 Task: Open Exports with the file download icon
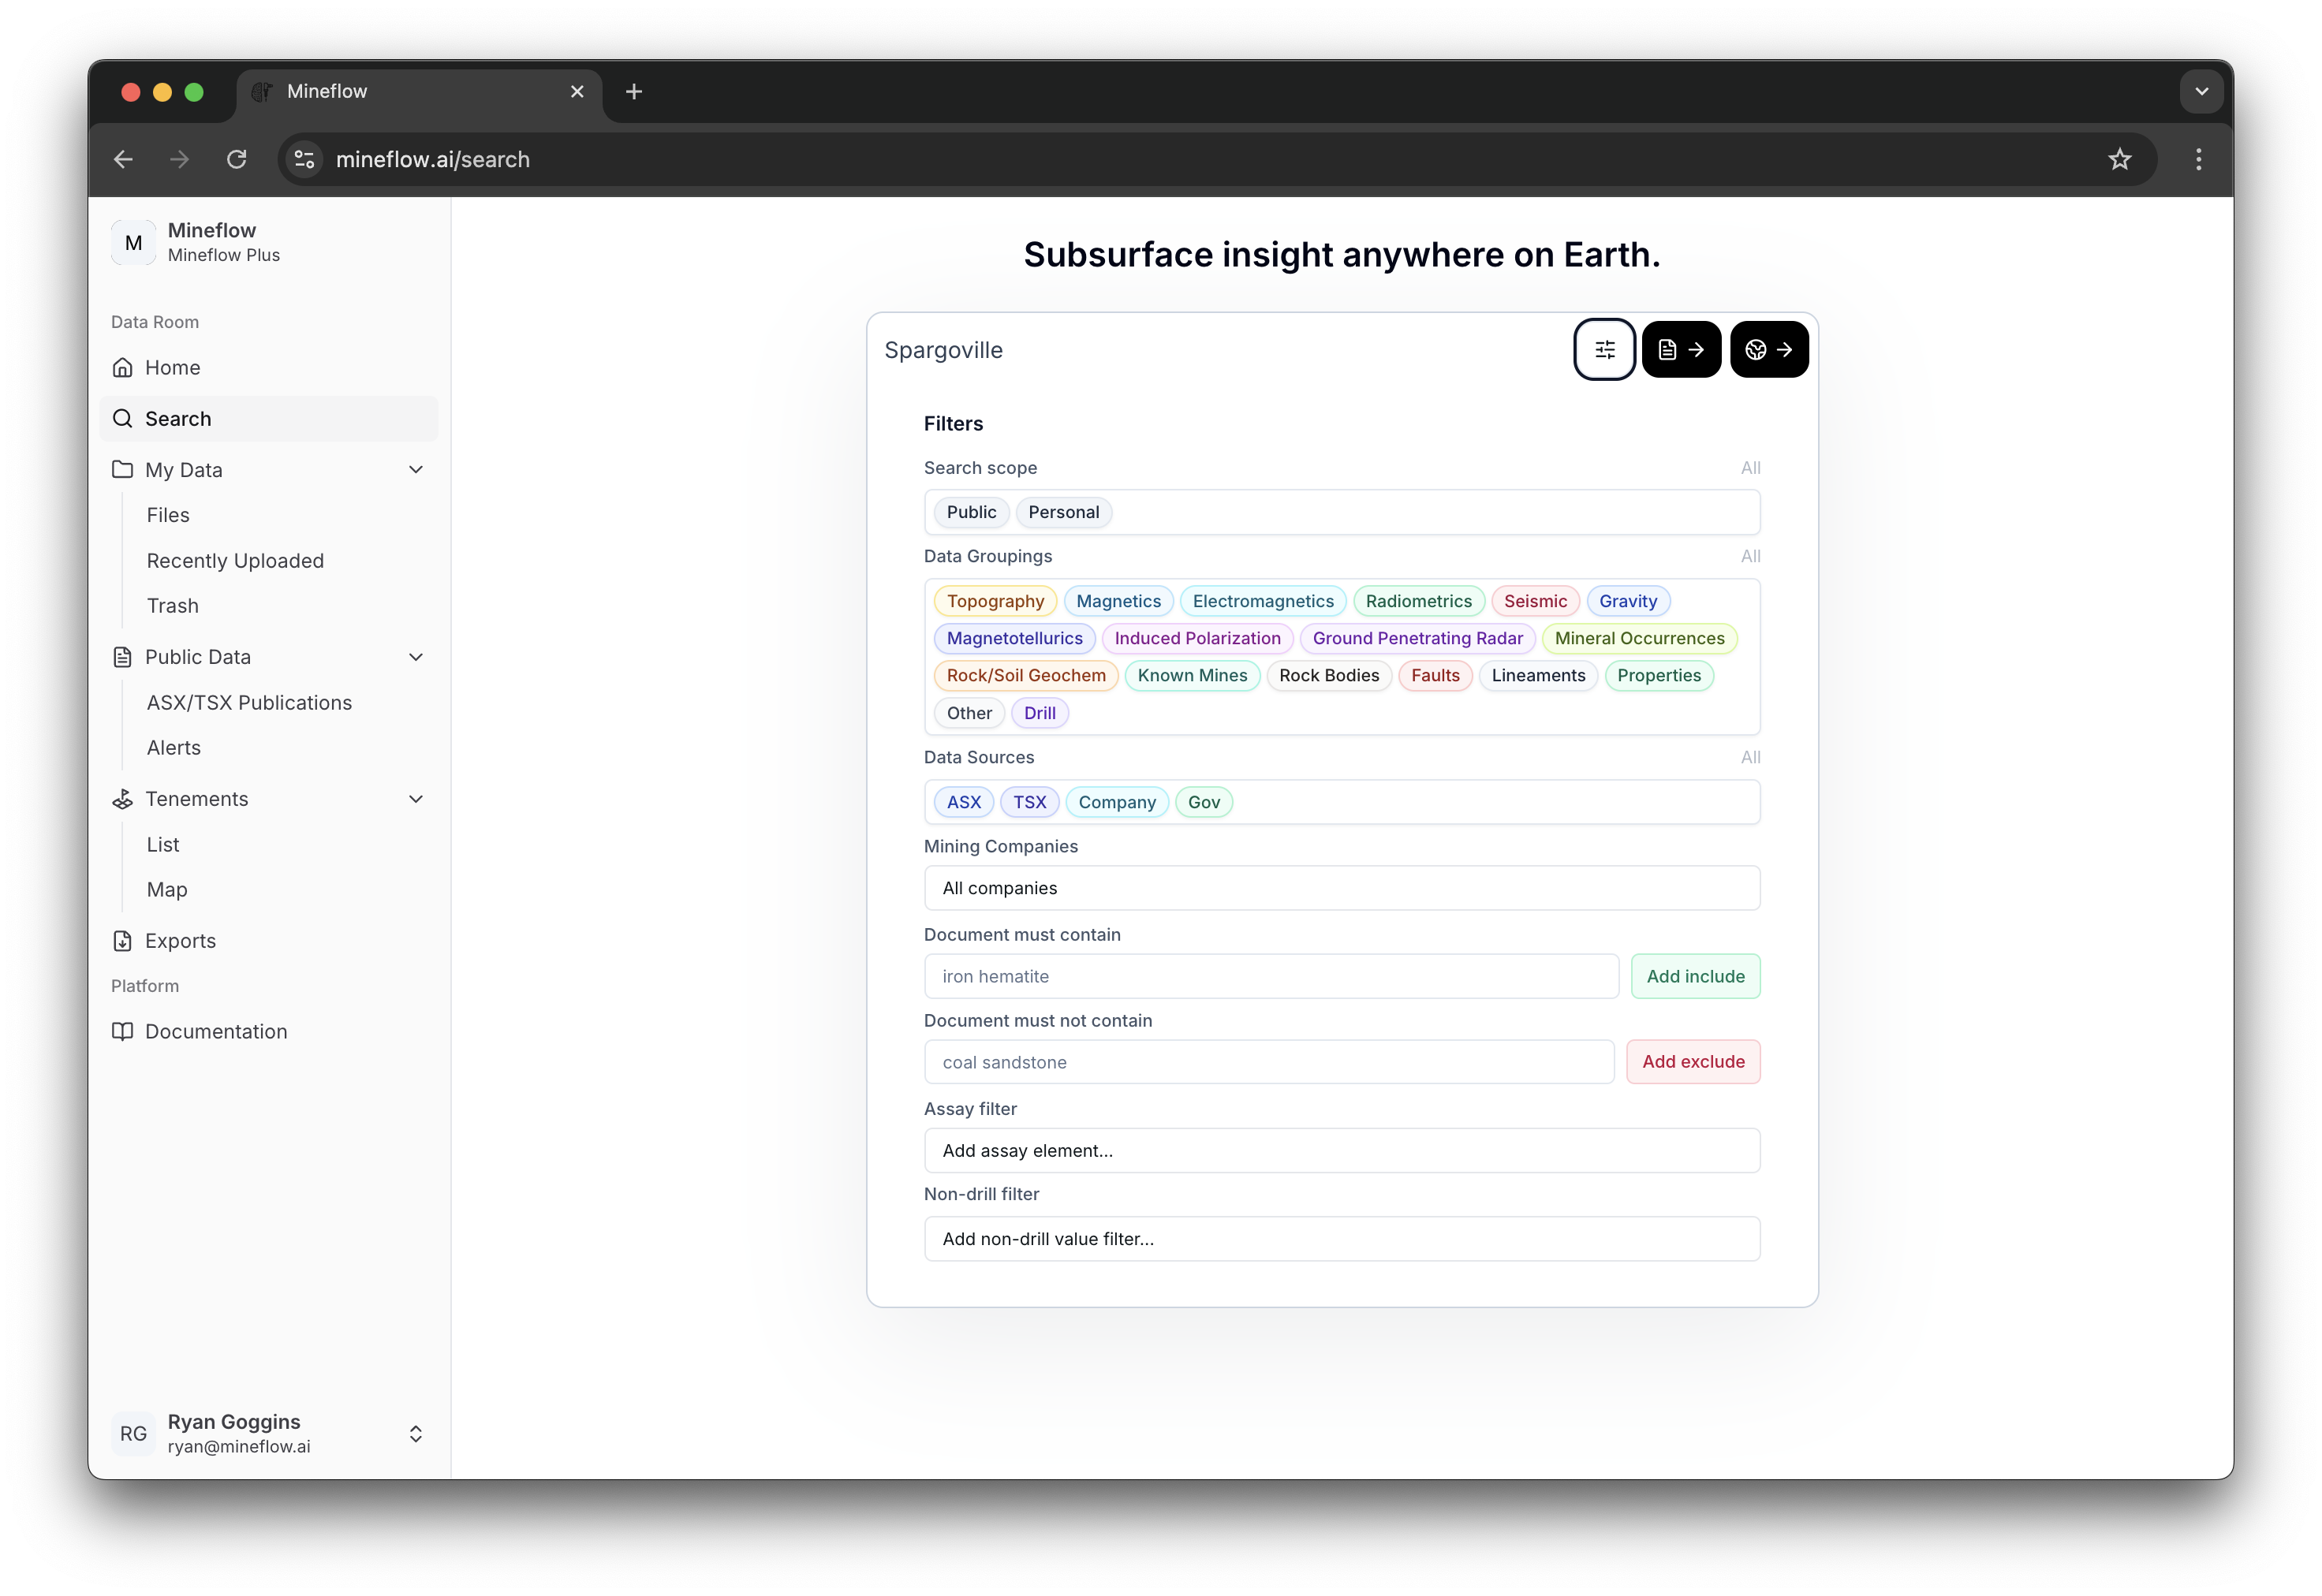(123, 941)
